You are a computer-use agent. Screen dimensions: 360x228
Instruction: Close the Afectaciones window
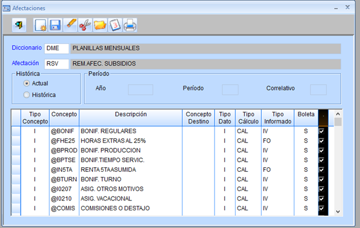pyautogui.click(x=347, y=8)
